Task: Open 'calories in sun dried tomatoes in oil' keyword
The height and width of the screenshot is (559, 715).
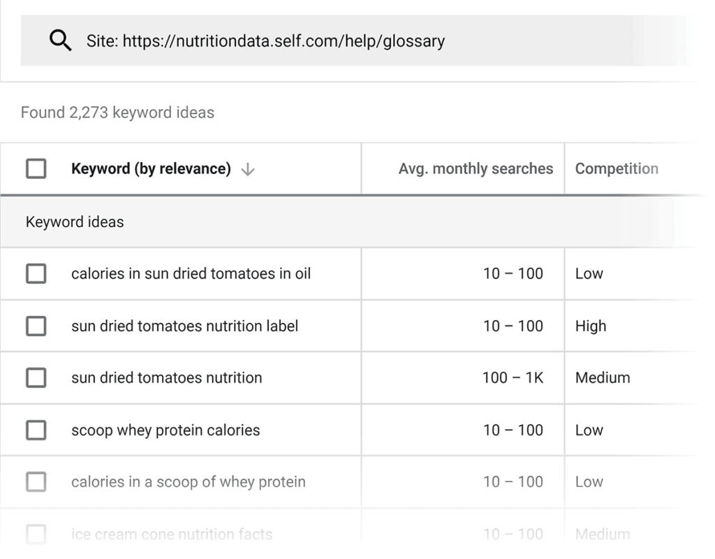Action: 191,274
